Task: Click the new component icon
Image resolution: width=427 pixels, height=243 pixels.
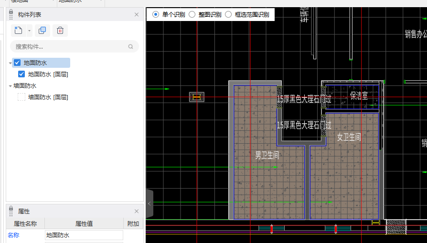Action: click(x=18, y=30)
